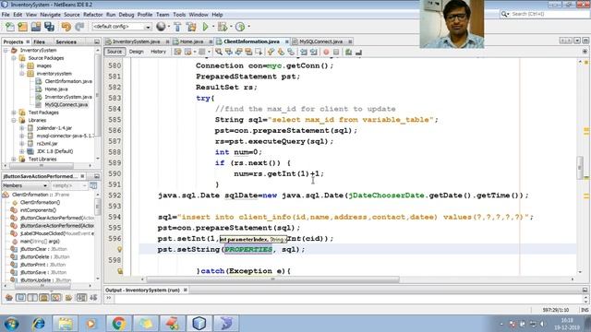
Task: Select jButtonClearActionPerformed in Navigator
Action: click(57, 218)
